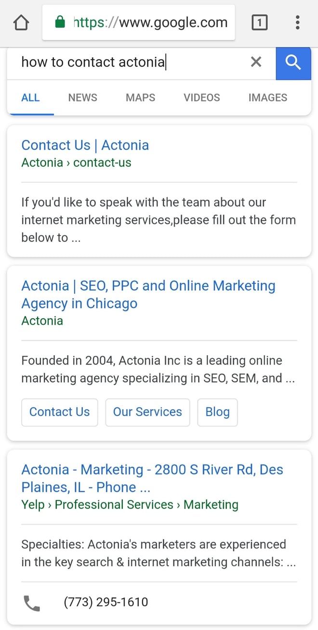Screen dimensions: 318x630
Task: Tap the search input field to edit query
Action: coord(120,62)
